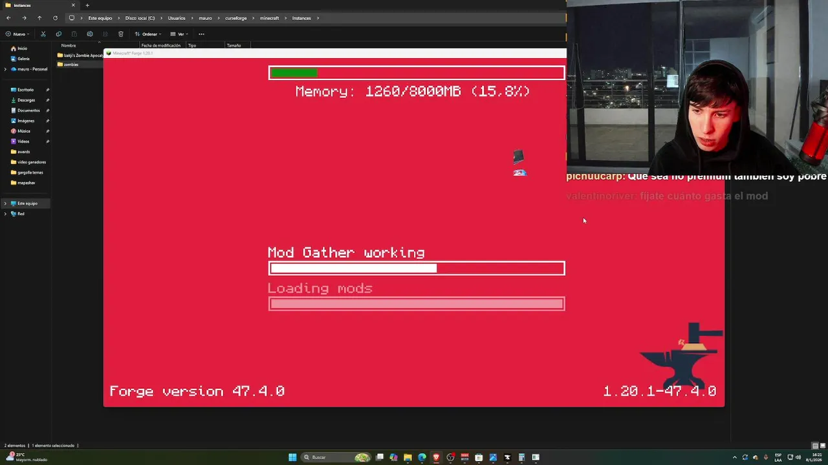Click the chevron after curseforge breadcrumb
This screenshot has height=465, width=828.
(x=254, y=18)
